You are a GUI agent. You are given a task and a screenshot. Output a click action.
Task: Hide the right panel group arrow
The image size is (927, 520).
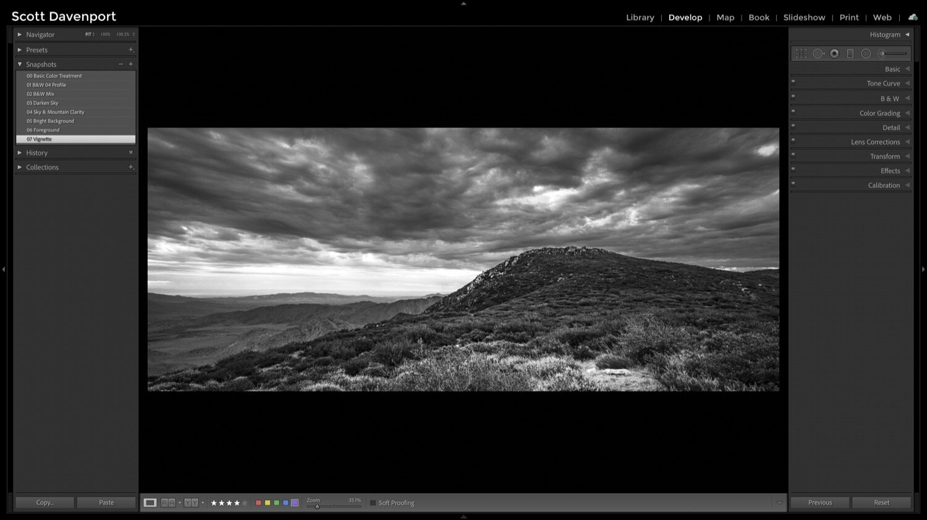point(923,269)
